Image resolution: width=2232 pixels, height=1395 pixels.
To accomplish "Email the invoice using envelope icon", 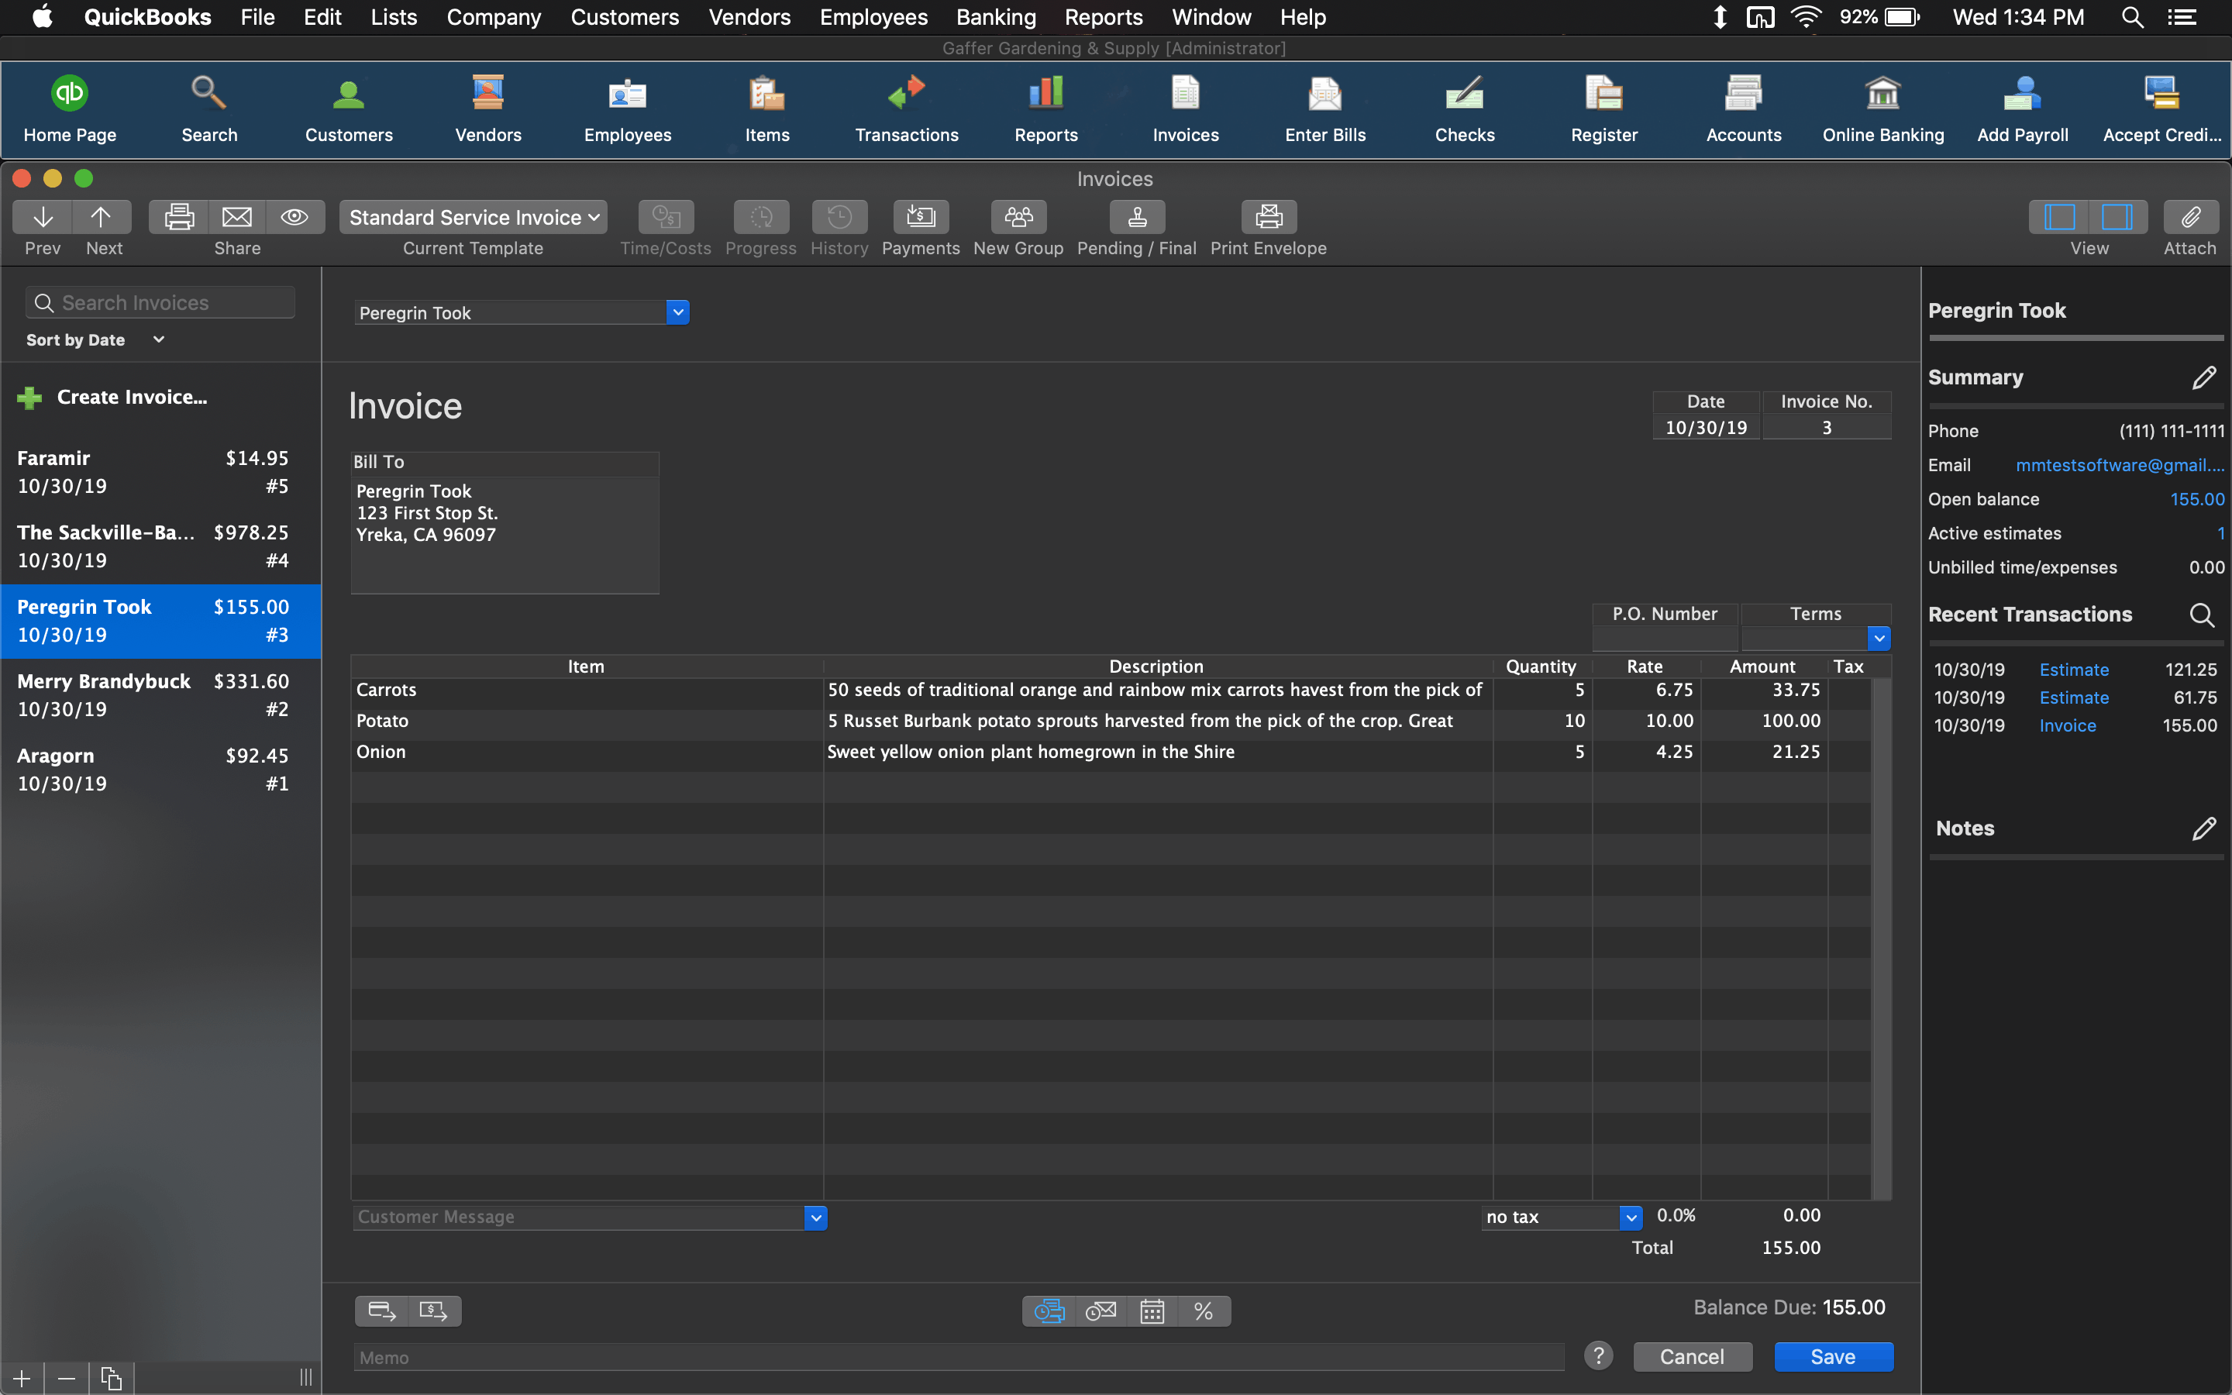I will pos(237,217).
